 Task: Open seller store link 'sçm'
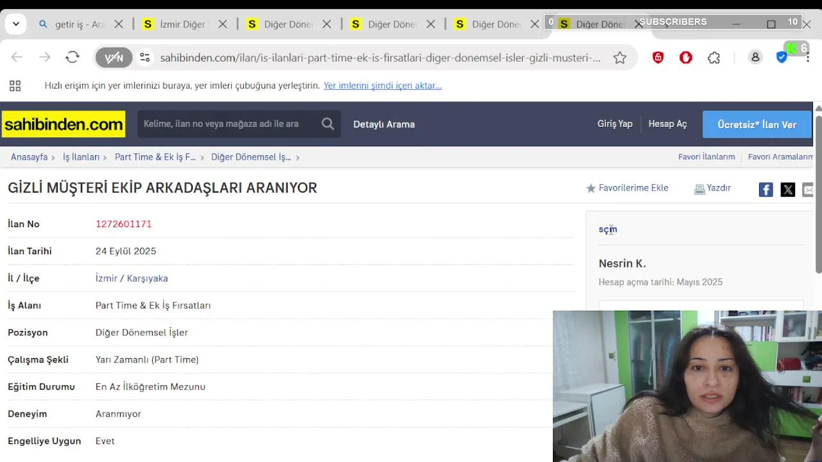[x=608, y=229]
